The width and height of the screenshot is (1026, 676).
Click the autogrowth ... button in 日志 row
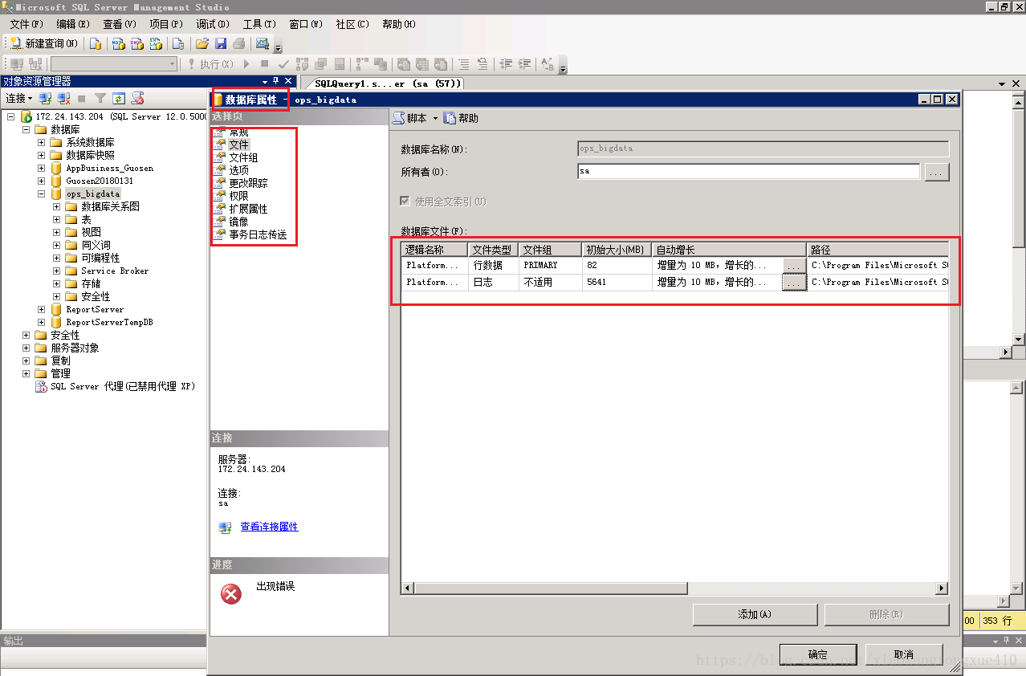pos(794,283)
